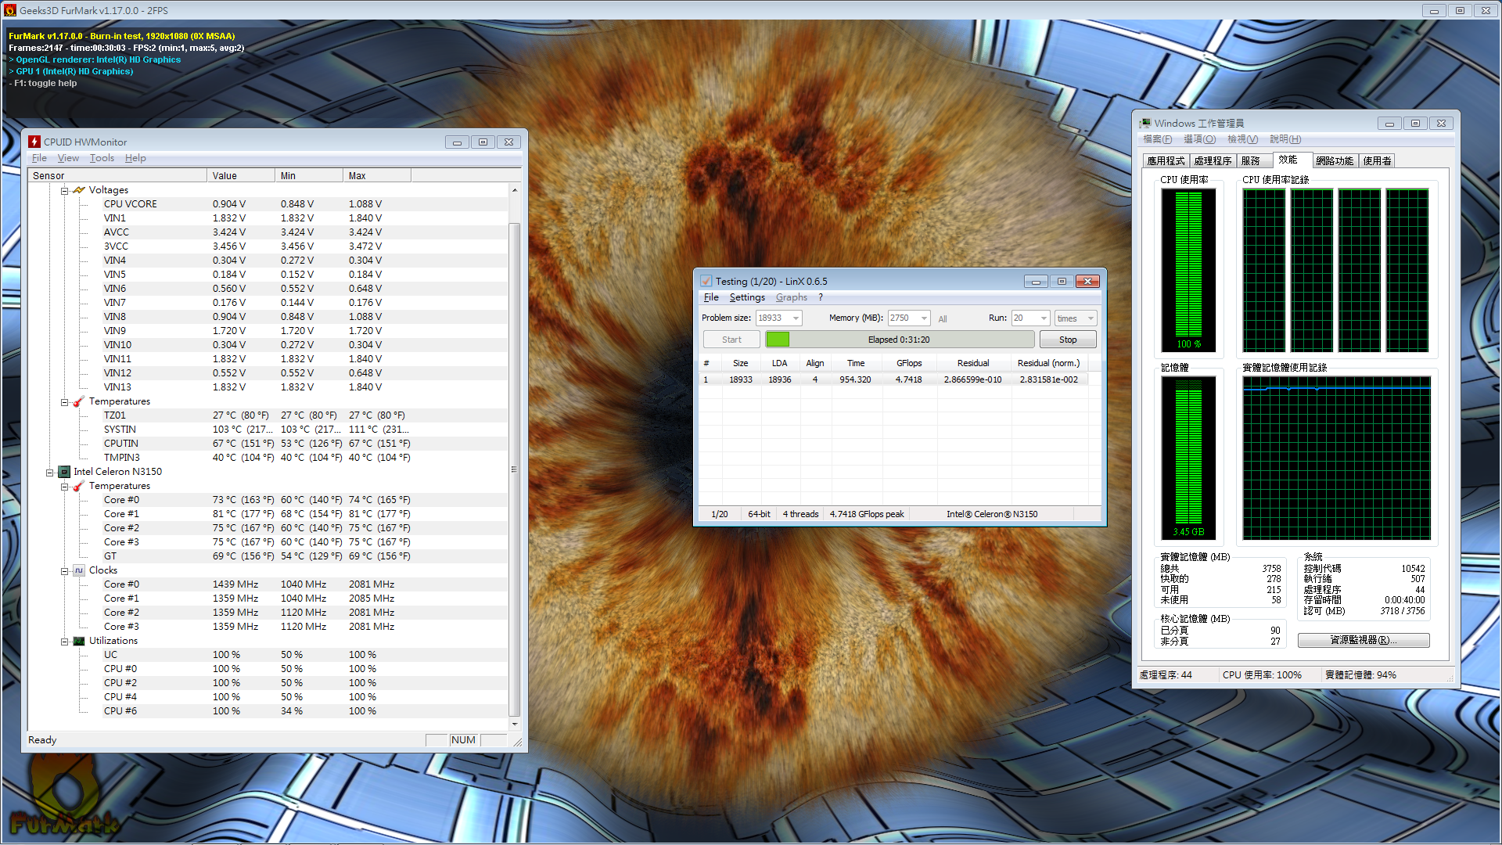The image size is (1502, 845).
Task: Open HWMonitor Tools menu
Action: click(x=102, y=158)
